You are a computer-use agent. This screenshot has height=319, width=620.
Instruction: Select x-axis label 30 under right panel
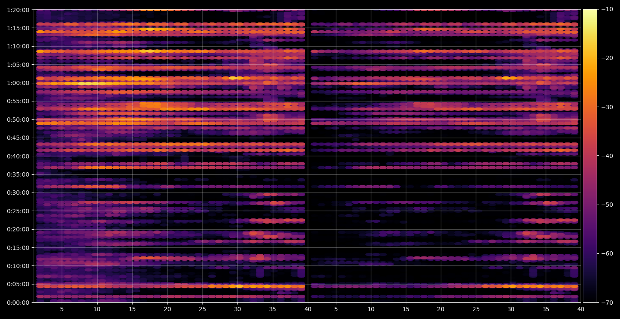[511, 309]
